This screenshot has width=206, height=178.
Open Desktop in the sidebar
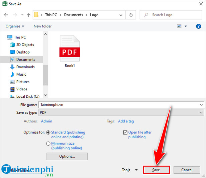pyautogui.click(x=23, y=52)
